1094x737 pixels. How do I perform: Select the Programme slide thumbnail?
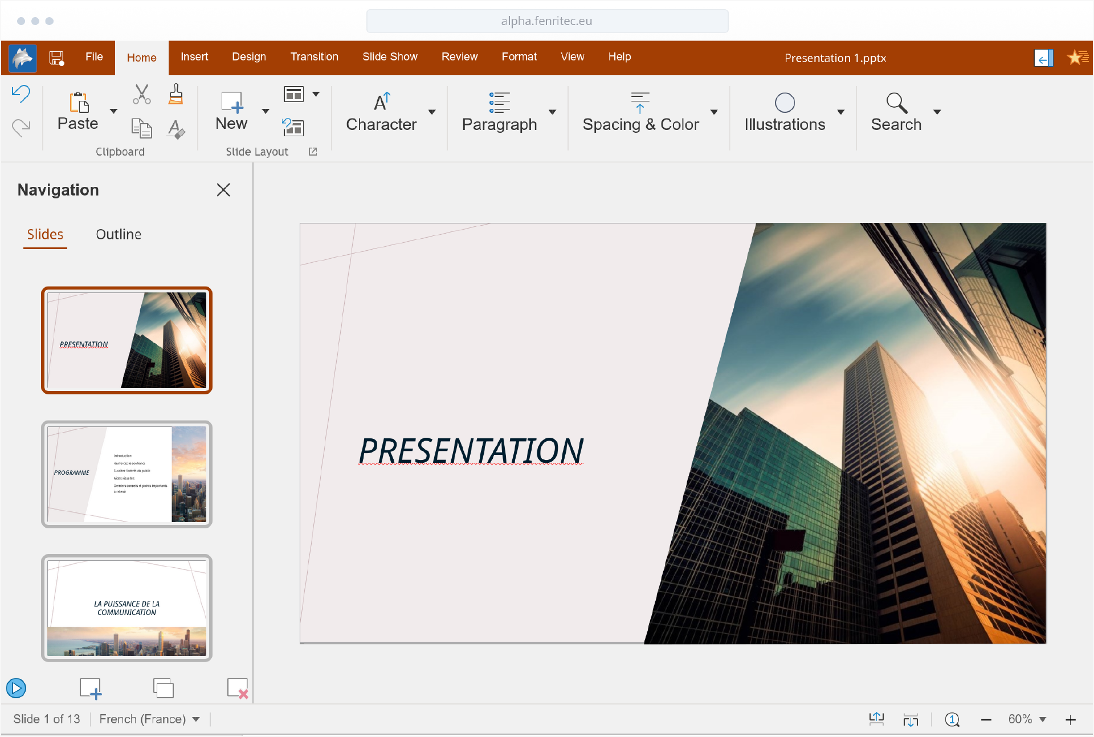(x=126, y=474)
